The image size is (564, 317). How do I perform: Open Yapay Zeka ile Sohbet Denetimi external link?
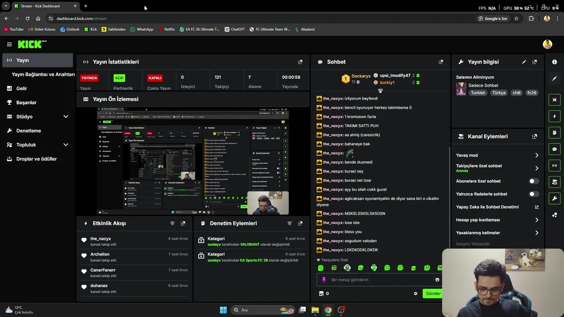(x=537, y=207)
